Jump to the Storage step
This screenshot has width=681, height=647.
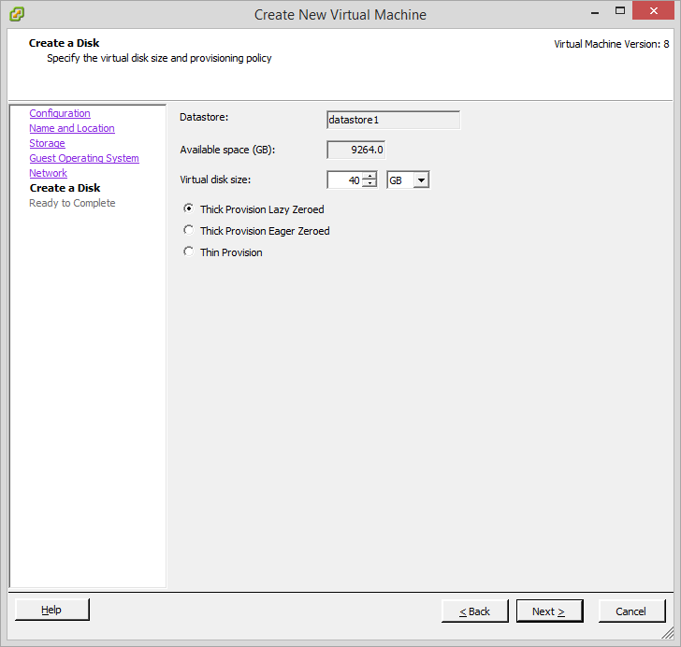point(47,143)
